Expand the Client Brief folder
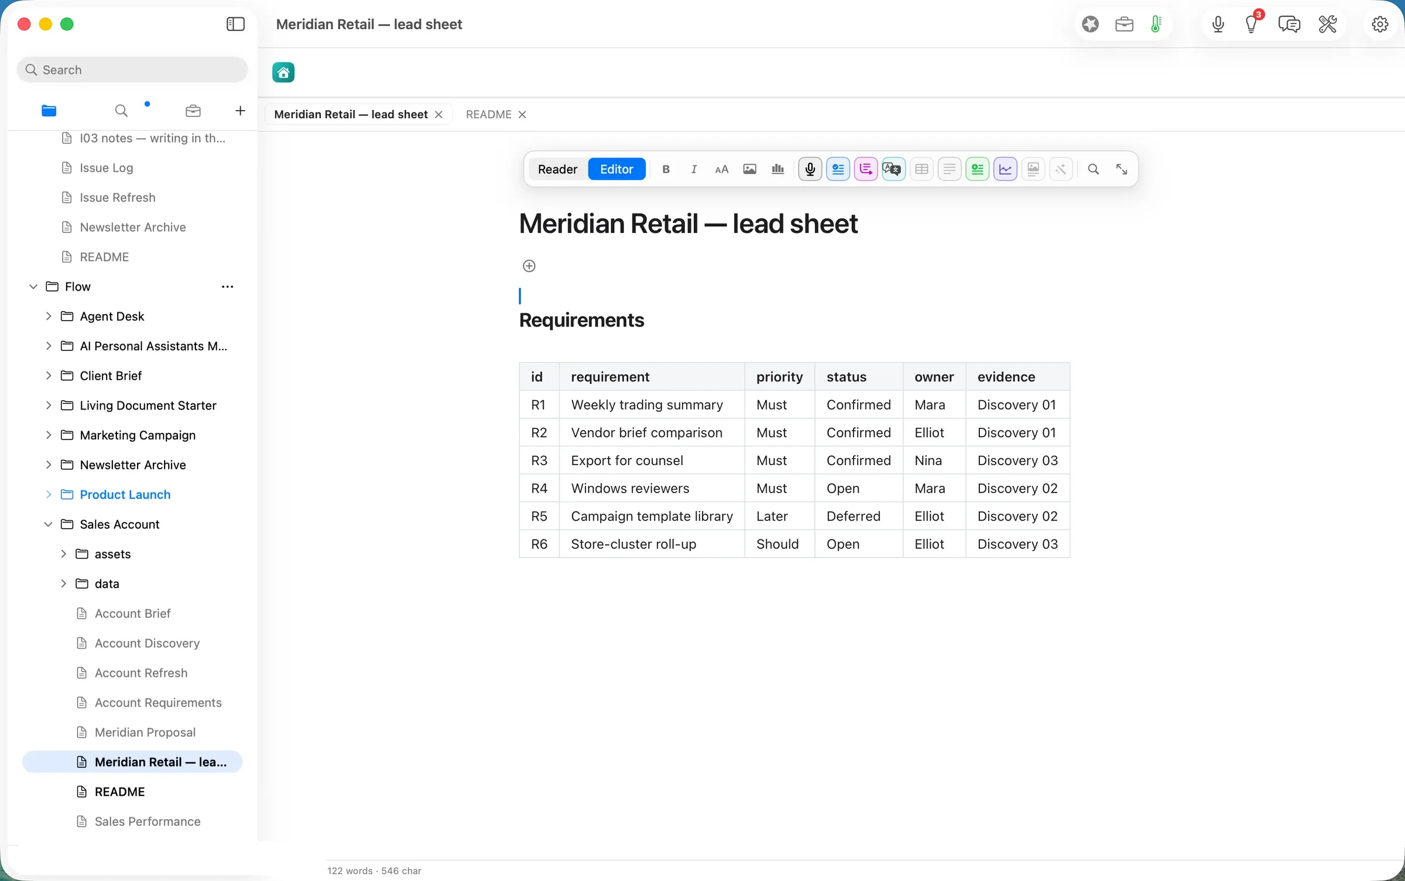The image size is (1405, 881). (49, 376)
